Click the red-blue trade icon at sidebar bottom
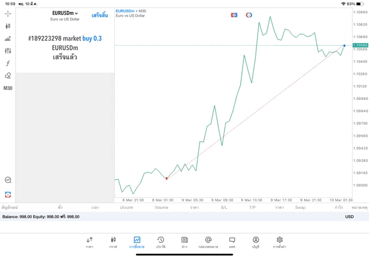 click(7, 195)
